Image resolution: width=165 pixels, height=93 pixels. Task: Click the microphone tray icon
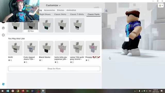(139, 91)
